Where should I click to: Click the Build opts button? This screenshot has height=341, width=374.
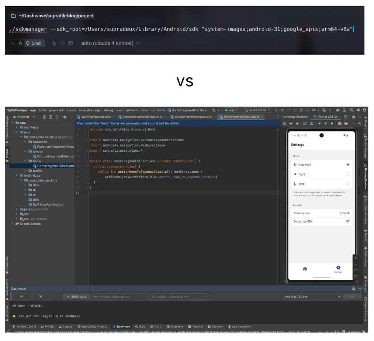76,296
